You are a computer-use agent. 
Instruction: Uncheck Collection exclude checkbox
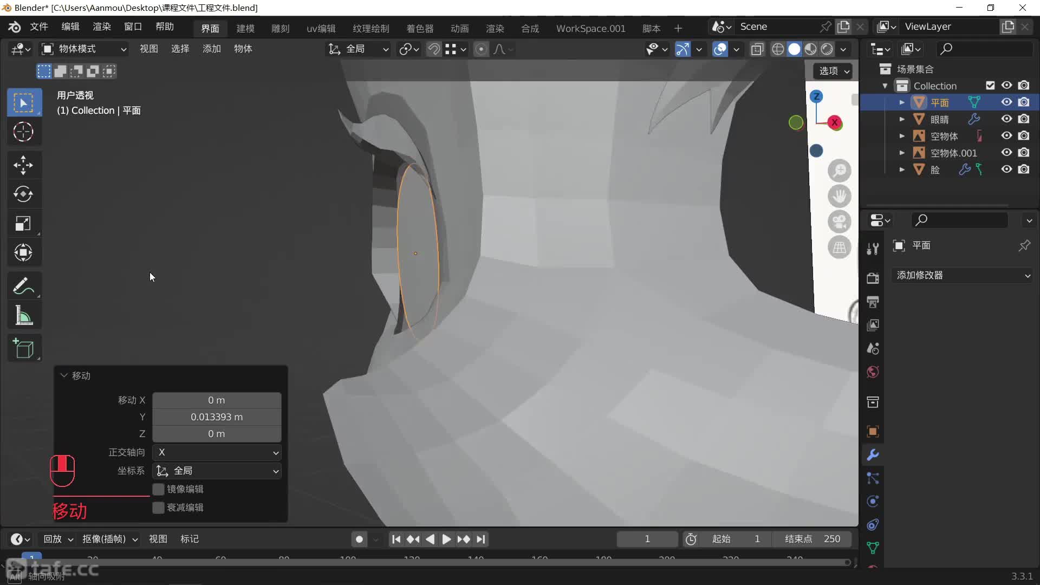tap(990, 86)
